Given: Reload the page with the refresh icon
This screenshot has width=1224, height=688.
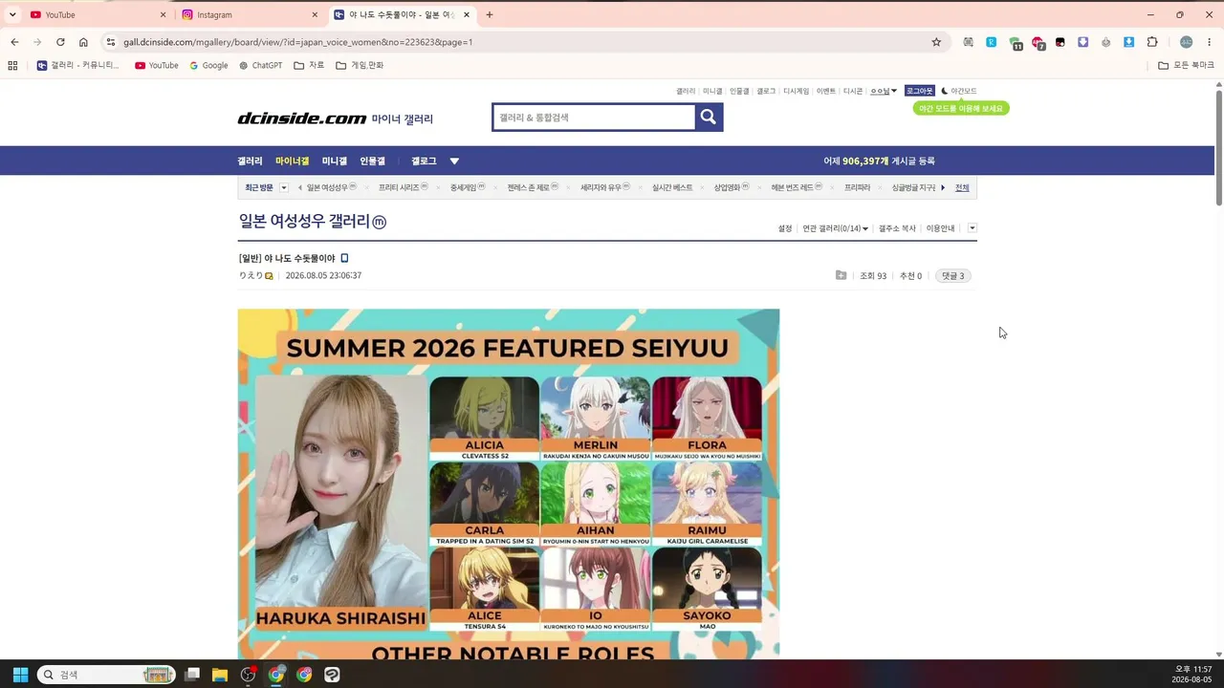Looking at the screenshot, I should 60,42.
